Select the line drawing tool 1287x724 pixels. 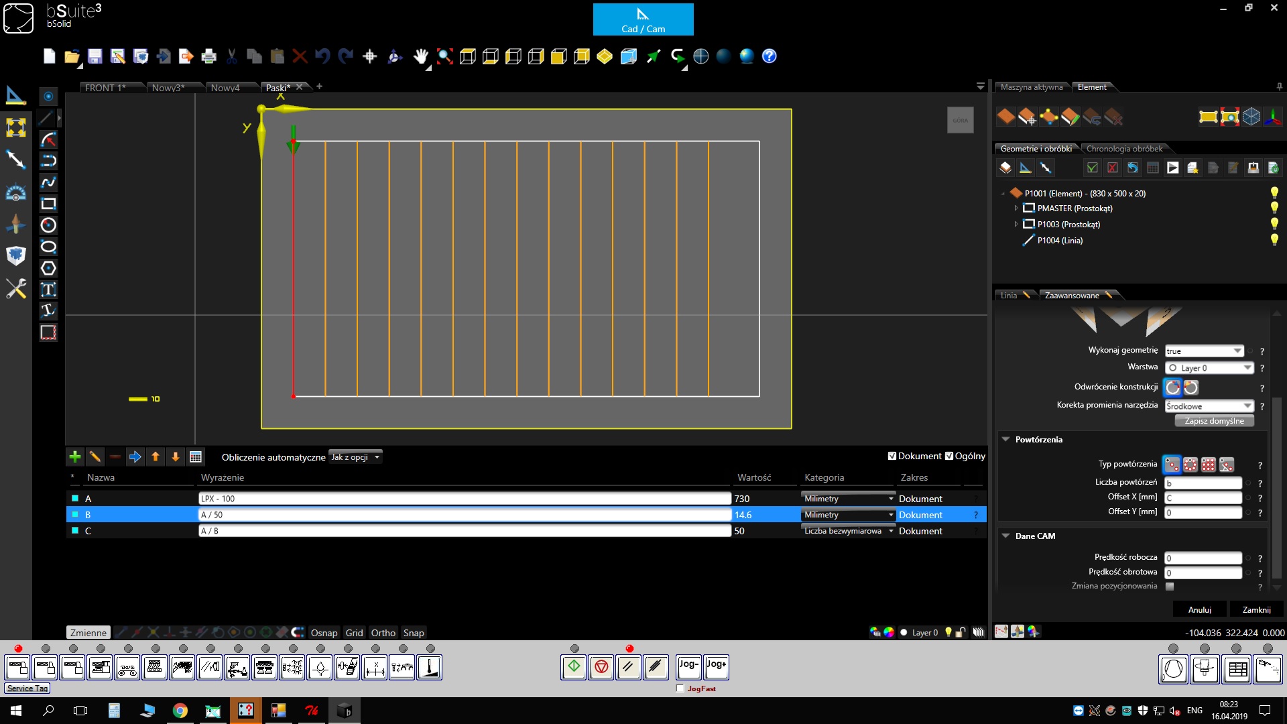click(46, 118)
